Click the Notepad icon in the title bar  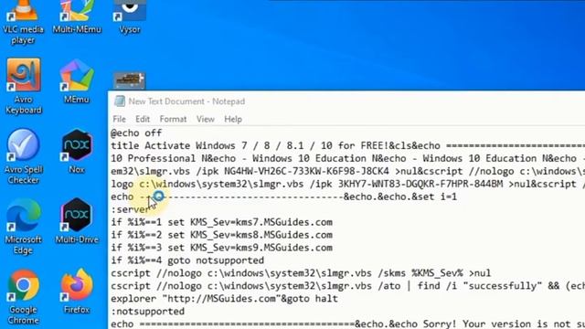[x=120, y=101]
